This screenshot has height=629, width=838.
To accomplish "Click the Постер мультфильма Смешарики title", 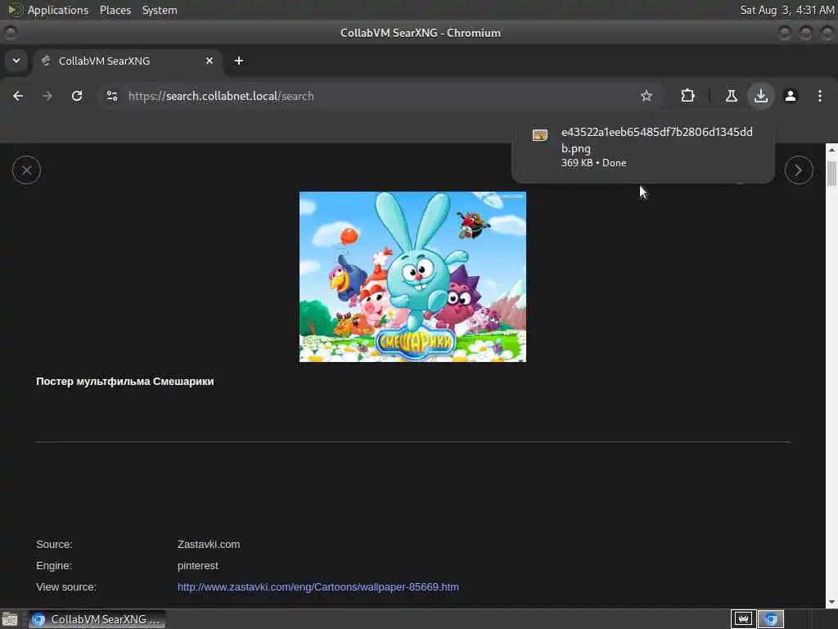I will point(125,382).
